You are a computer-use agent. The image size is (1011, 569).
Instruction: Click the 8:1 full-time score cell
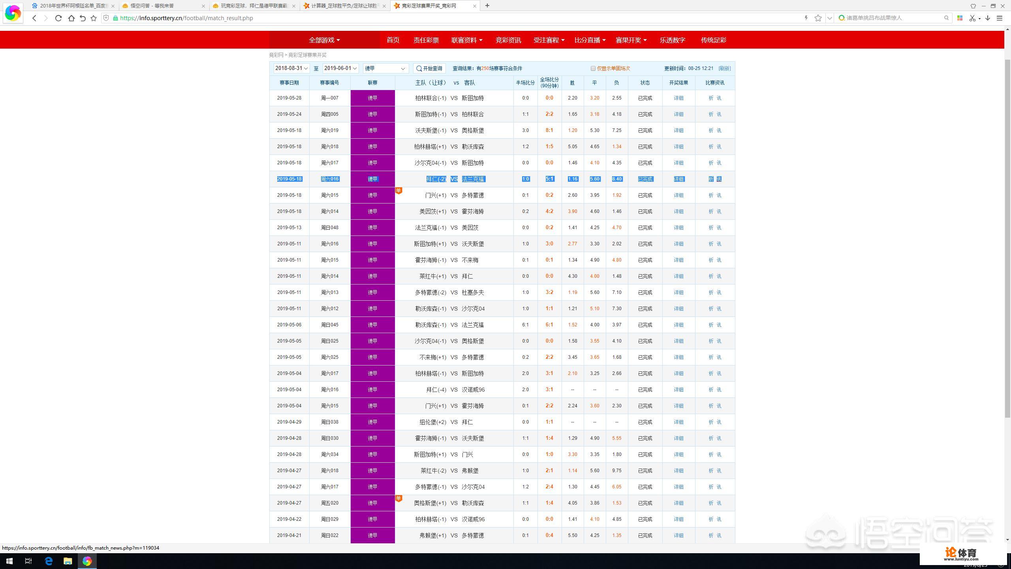tap(549, 130)
